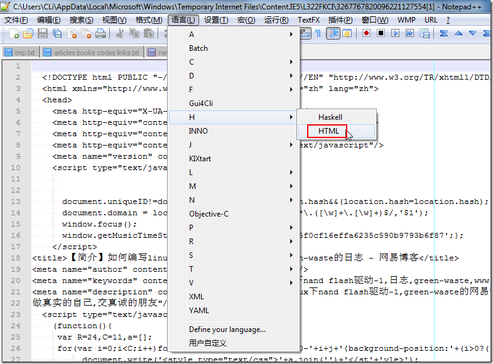
Task: Switch to the tmp.txt tab
Action: (x=21, y=53)
